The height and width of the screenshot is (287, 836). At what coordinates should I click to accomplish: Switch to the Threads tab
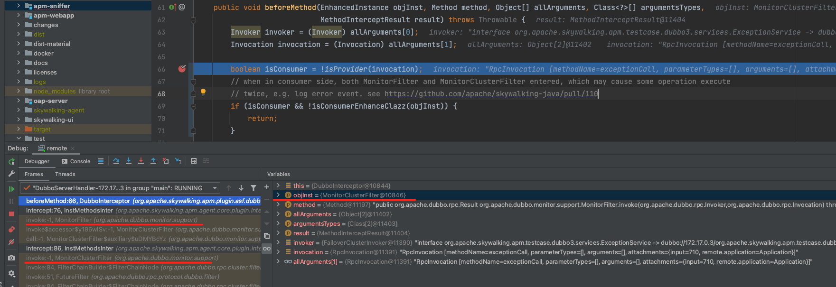tap(65, 174)
